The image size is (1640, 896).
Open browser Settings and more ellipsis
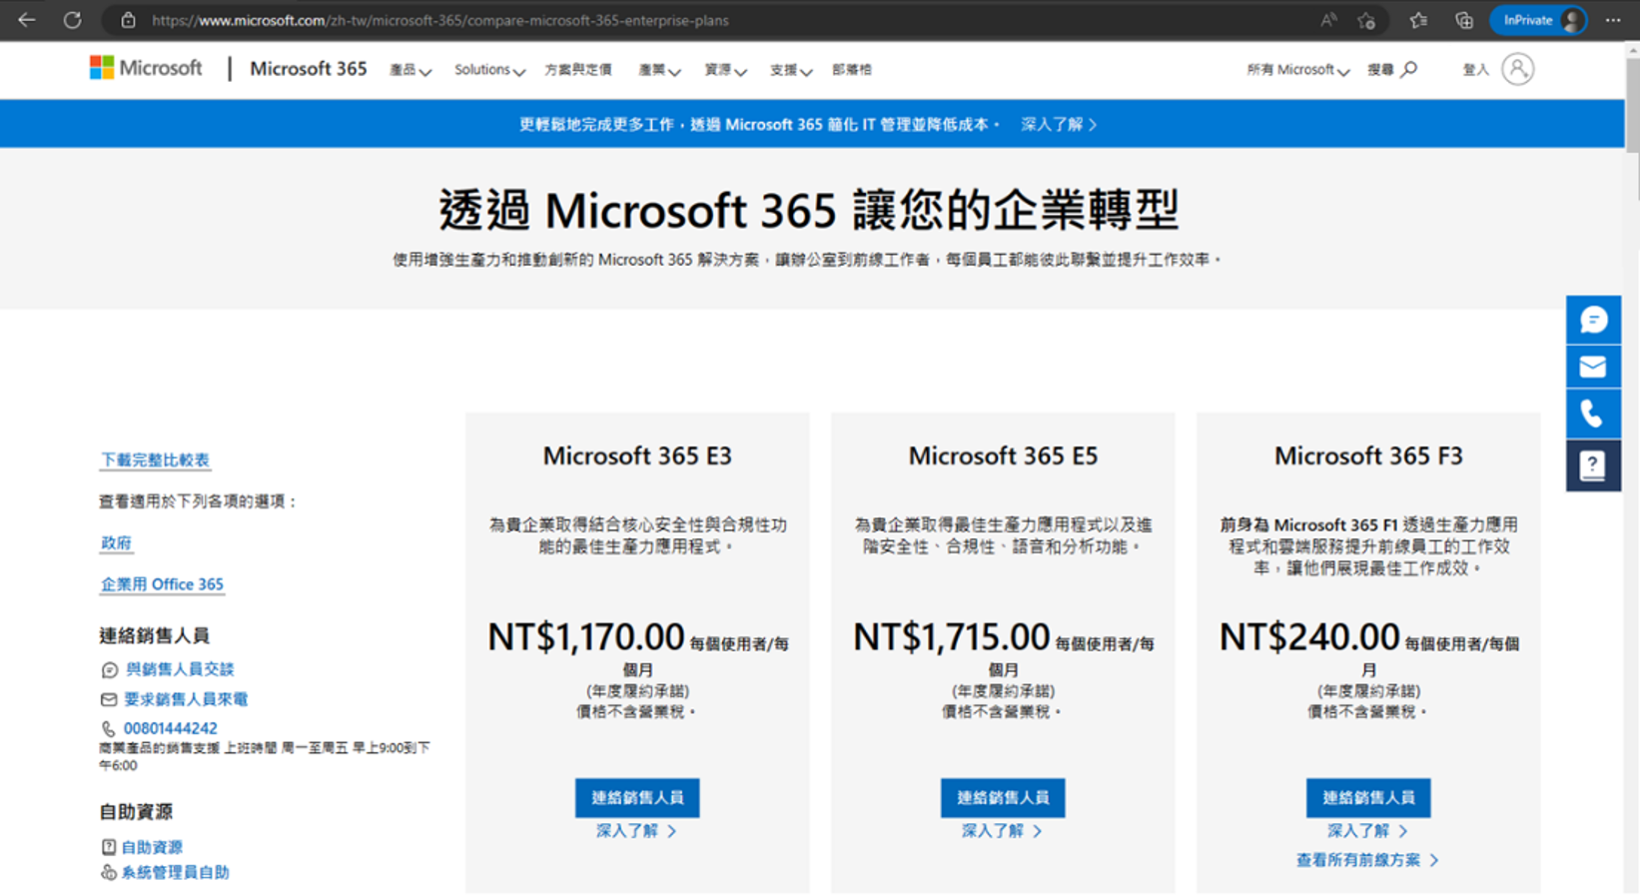pos(1613,20)
